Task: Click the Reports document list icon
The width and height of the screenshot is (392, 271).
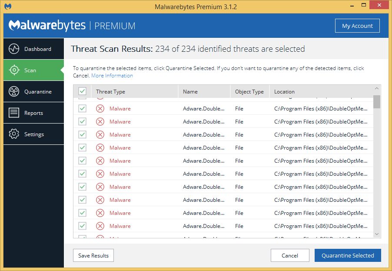Action: [14, 113]
